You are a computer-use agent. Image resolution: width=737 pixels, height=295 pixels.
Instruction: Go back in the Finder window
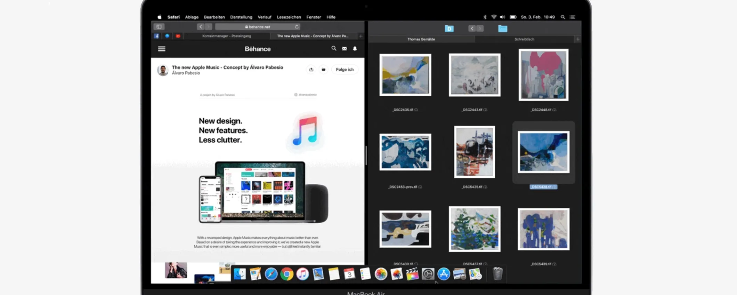click(472, 29)
